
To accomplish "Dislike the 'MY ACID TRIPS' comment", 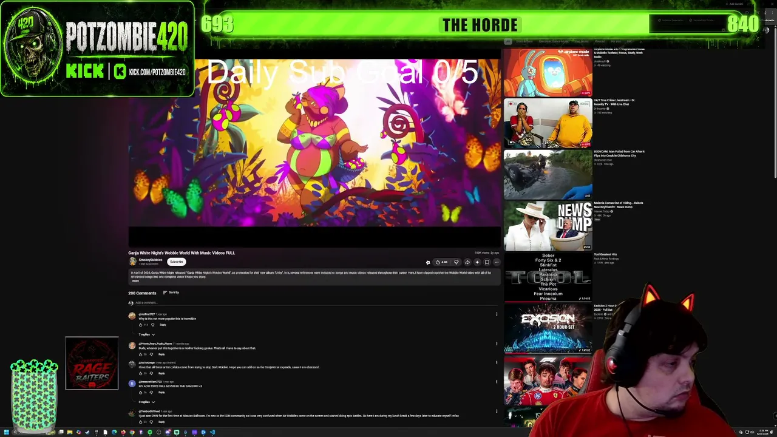I will pyautogui.click(x=151, y=392).
